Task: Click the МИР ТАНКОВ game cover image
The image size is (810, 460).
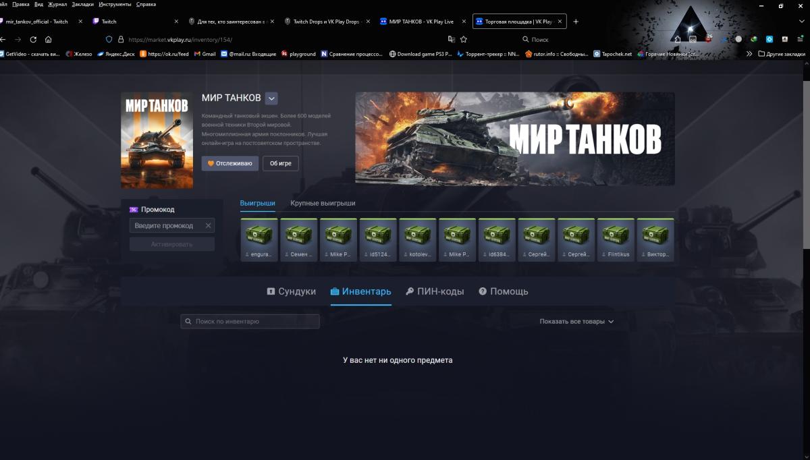Action: click(157, 140)
